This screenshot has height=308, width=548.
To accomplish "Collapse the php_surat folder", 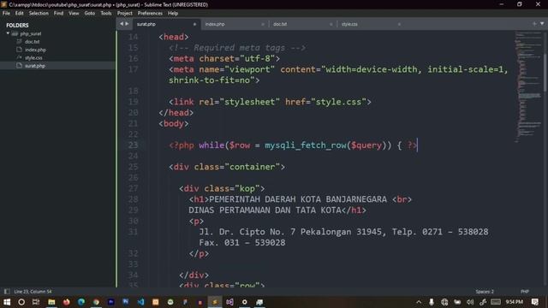I will coord(8,33).
